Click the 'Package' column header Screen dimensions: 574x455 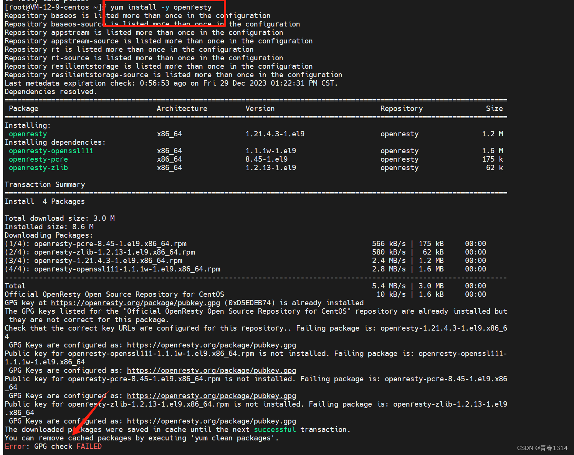click(23, 109)
